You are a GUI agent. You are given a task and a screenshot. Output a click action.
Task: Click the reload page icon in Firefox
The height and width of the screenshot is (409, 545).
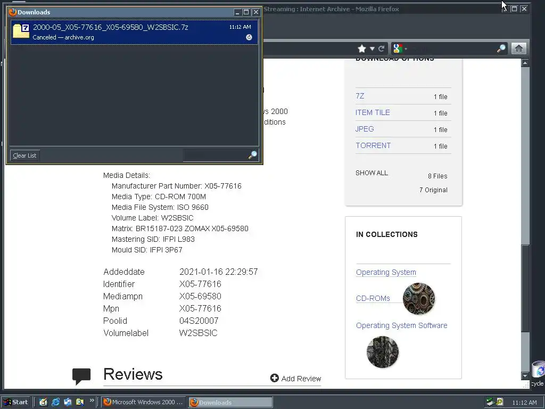point(381,48)
